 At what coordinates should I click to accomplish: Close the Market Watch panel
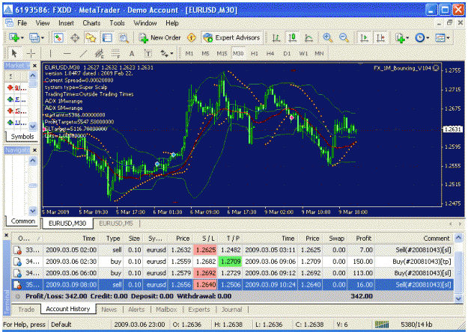pos(34,66)
